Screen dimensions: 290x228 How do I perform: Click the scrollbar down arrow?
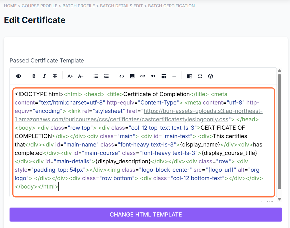click(x=279, y=199)
